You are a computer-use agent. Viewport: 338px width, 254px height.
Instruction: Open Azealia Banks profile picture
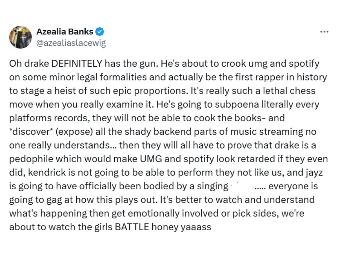(x=20, y=37)
